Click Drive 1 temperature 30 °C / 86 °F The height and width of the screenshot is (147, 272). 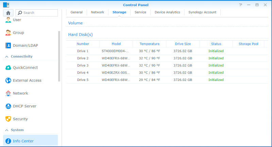coord(149,51)
